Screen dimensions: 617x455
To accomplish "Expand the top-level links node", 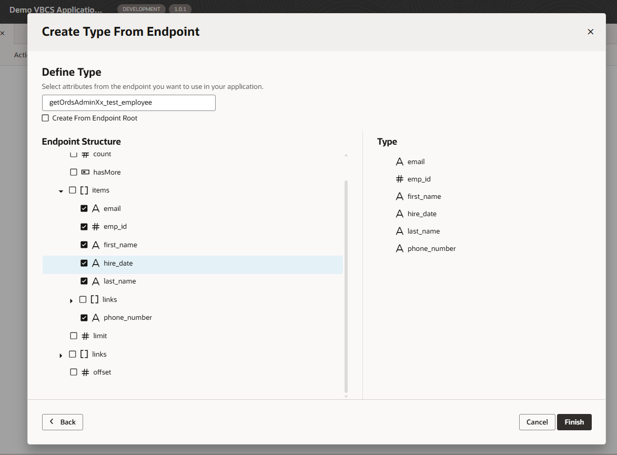I will coord(61,355).
